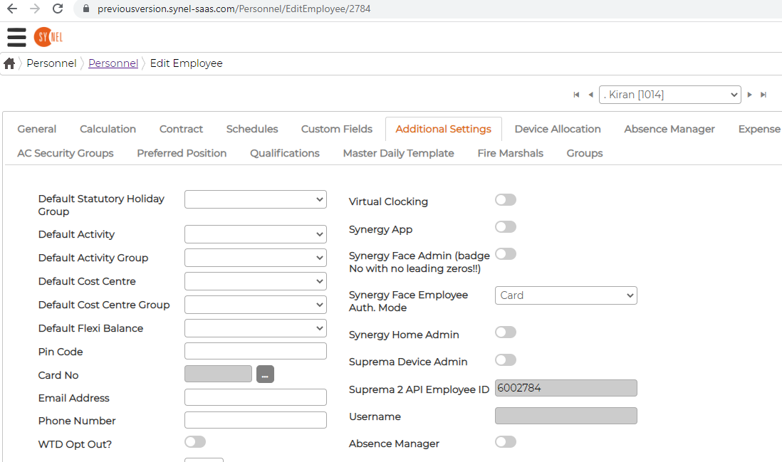Open the Preferred Position tab
The height and width of the screenshot is (462, 782).
182,153
